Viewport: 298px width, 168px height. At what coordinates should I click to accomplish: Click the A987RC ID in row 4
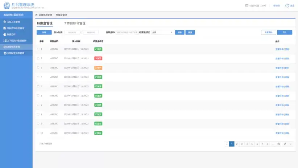pos(54,77)
